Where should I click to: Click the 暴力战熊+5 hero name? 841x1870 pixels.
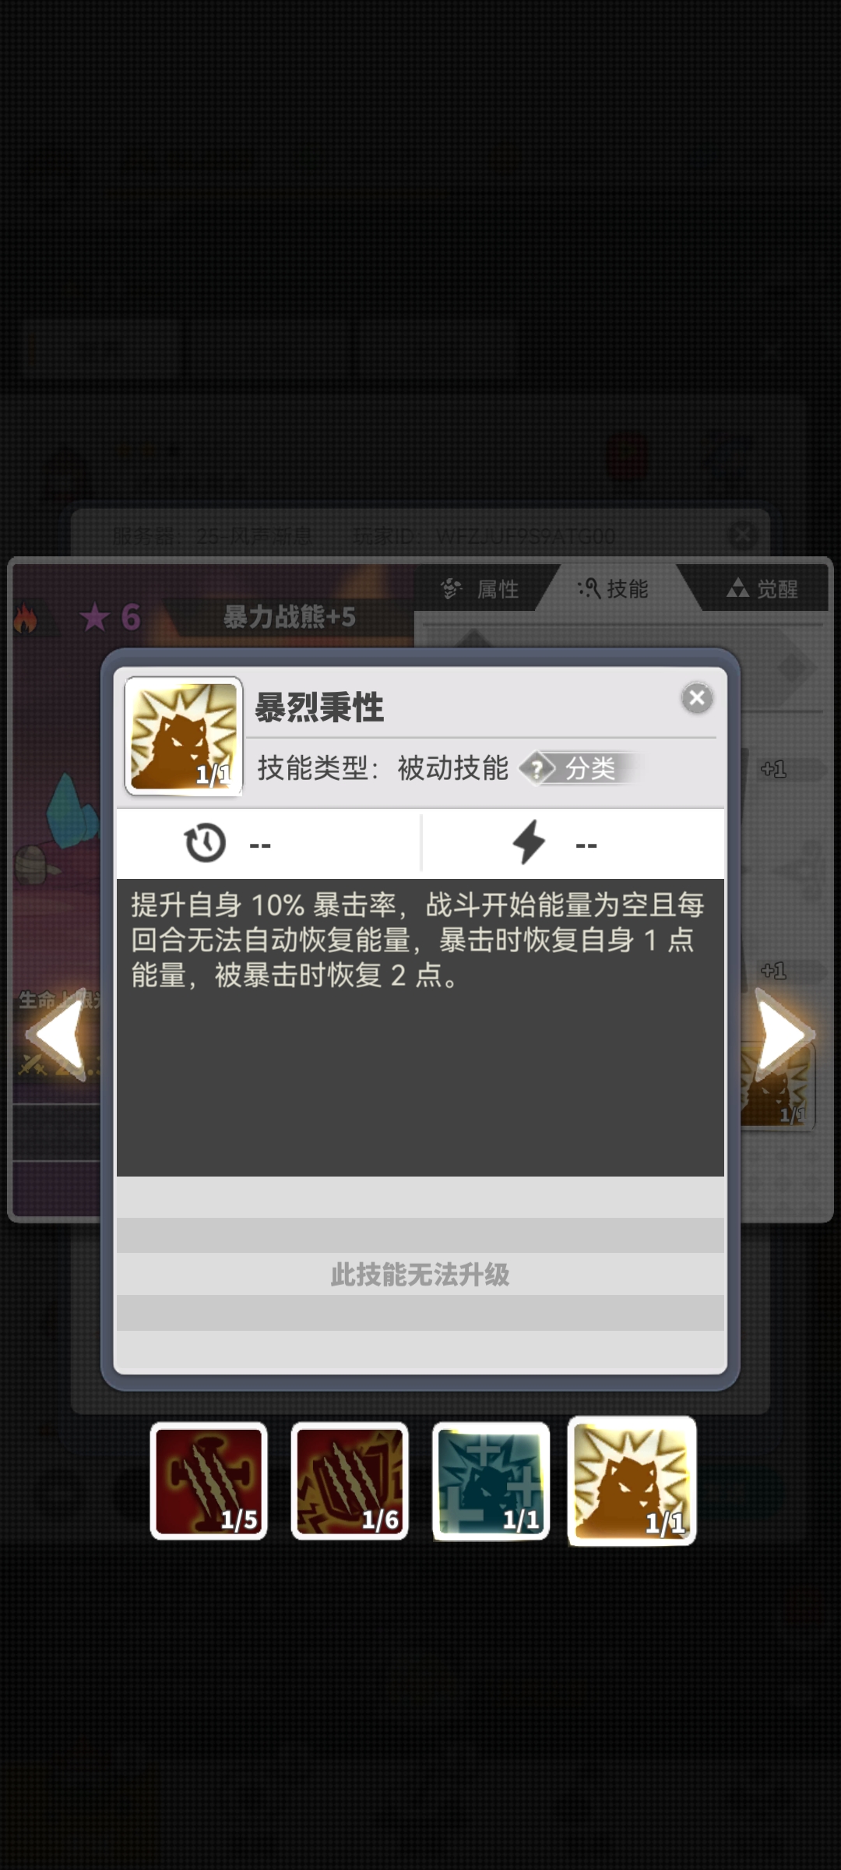[x=290, y=617]
